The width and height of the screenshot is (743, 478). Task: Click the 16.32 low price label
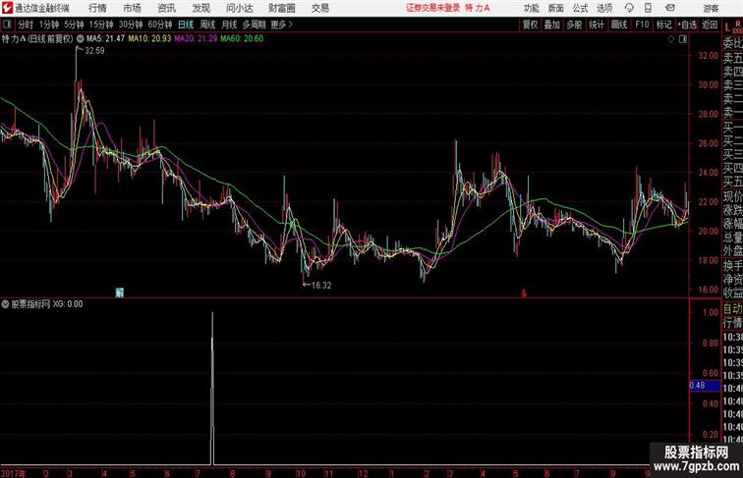point(321,286)
